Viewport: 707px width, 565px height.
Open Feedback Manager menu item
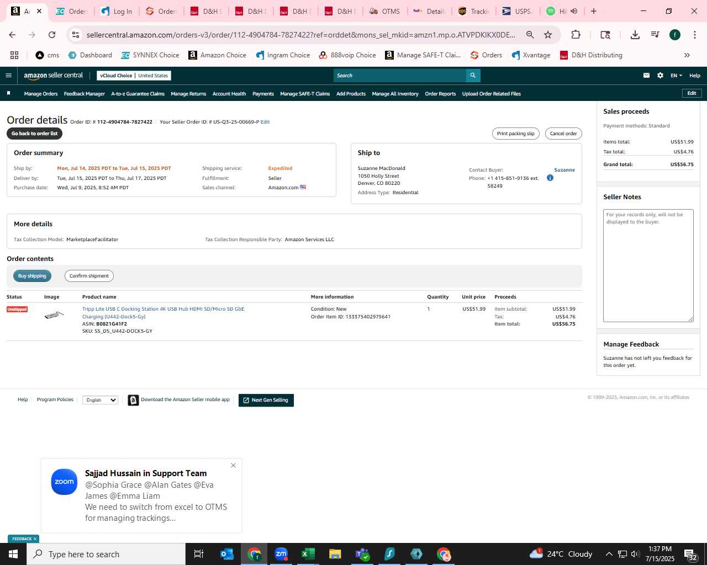(84, 94)
